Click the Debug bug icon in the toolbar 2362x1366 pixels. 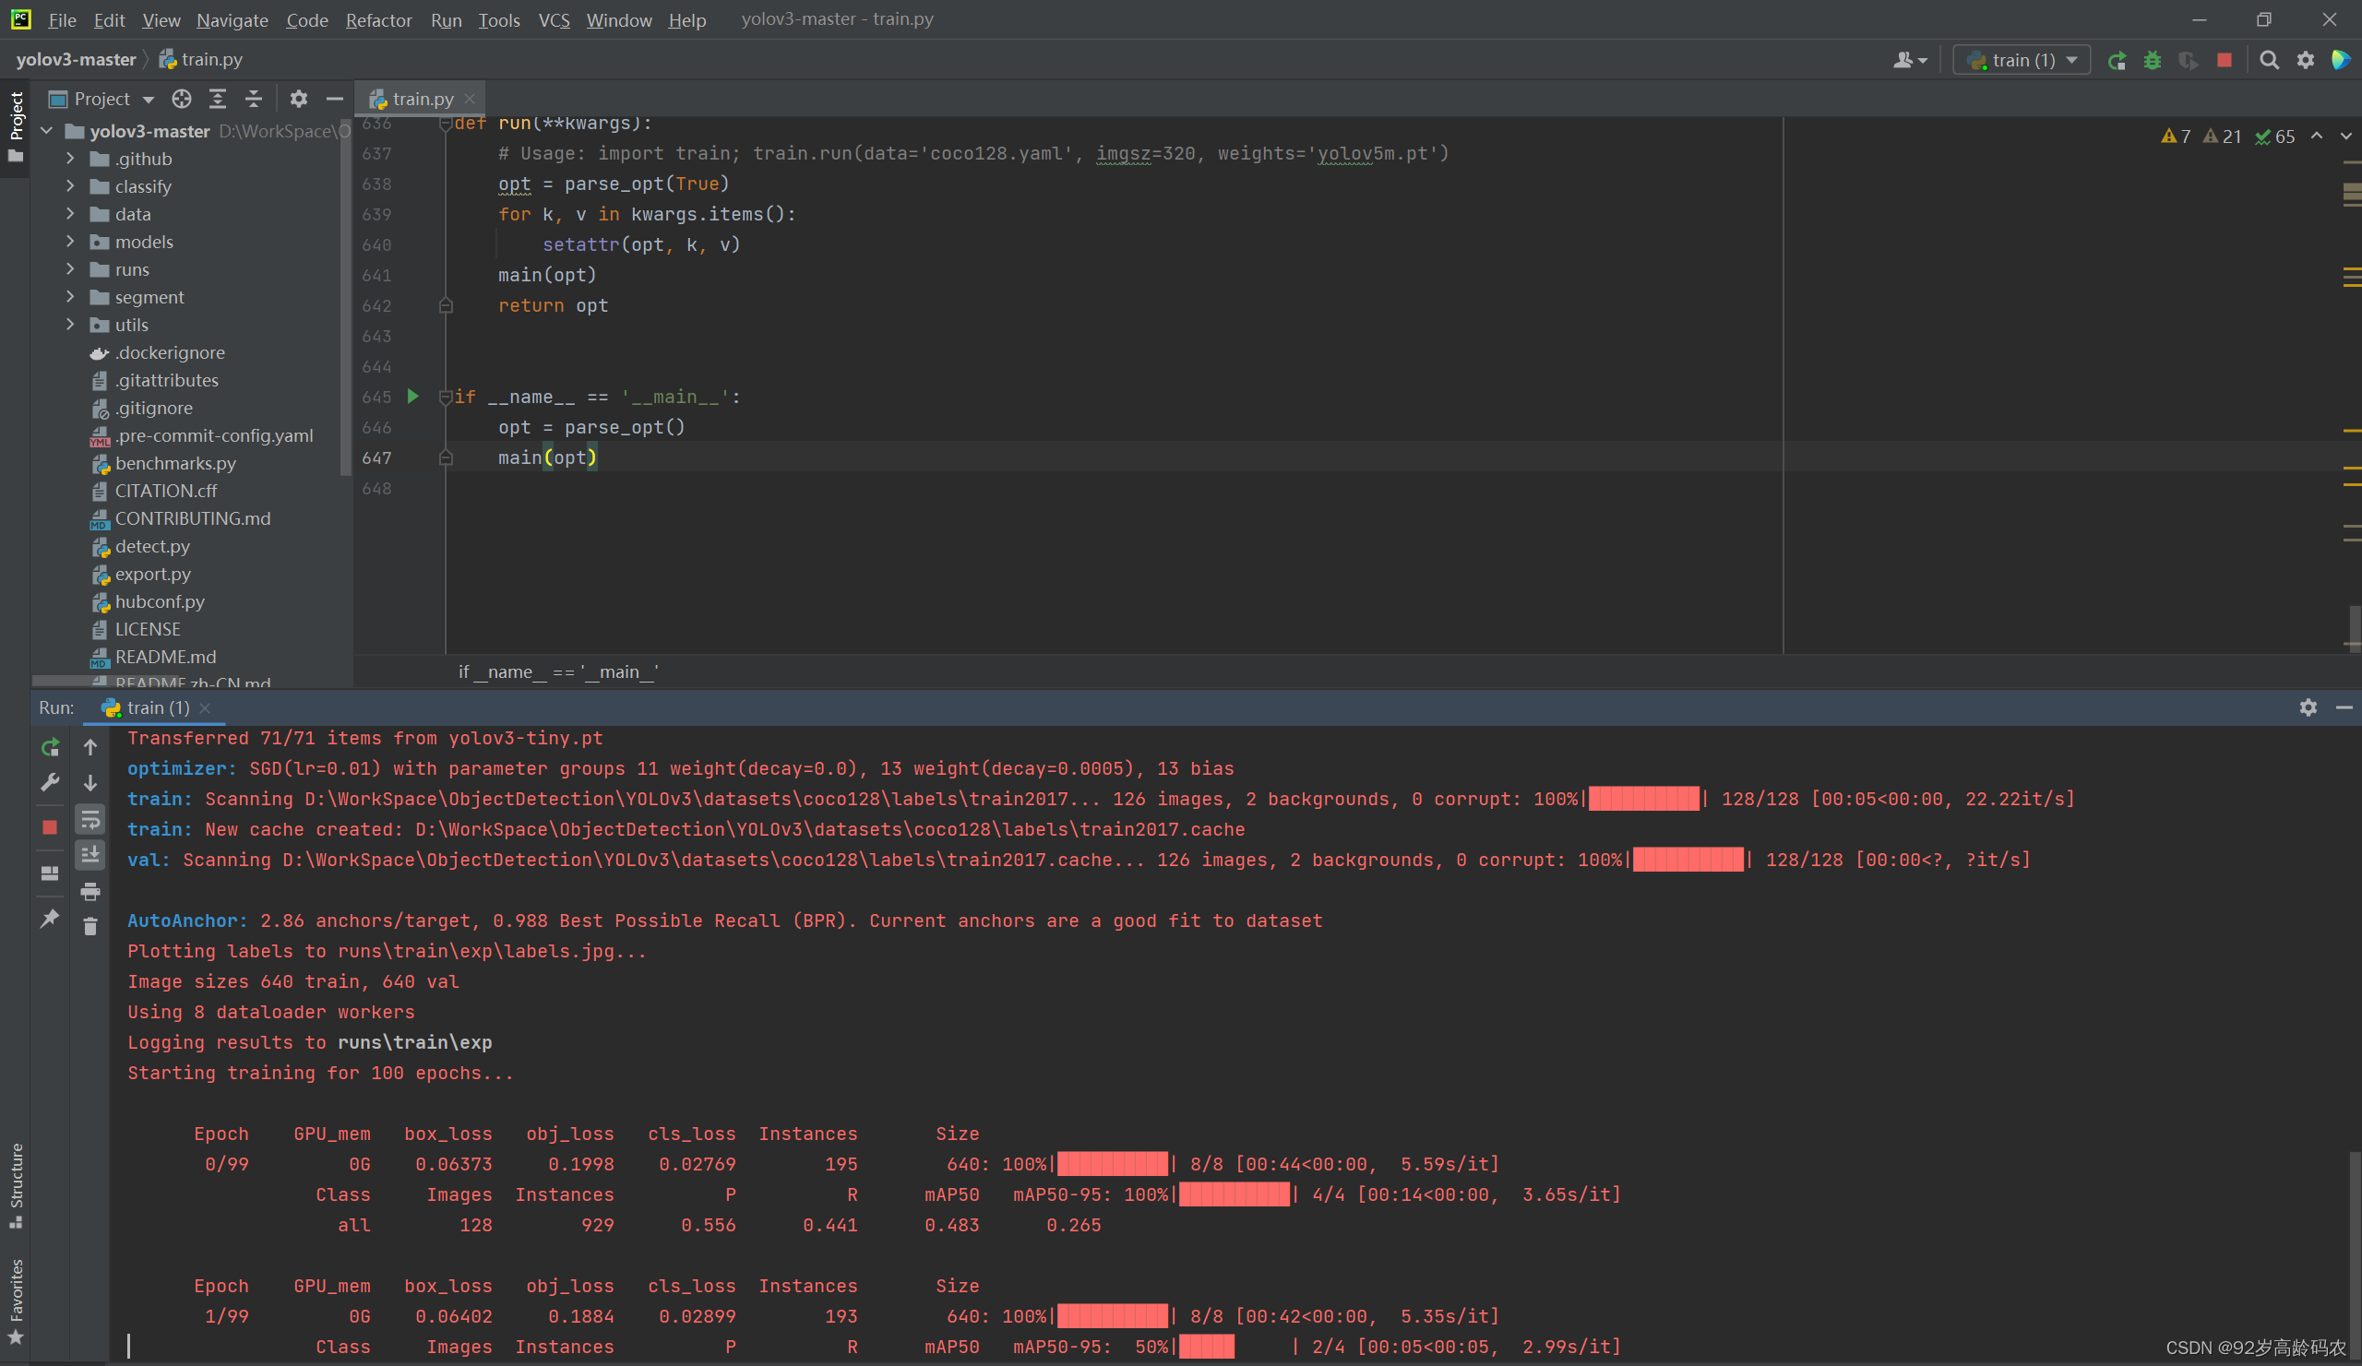pyautogui.click(x=2152, y=60)
